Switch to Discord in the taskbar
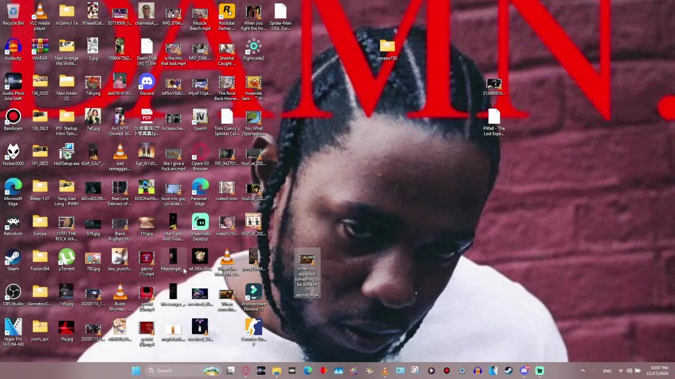 coord(524,371)
